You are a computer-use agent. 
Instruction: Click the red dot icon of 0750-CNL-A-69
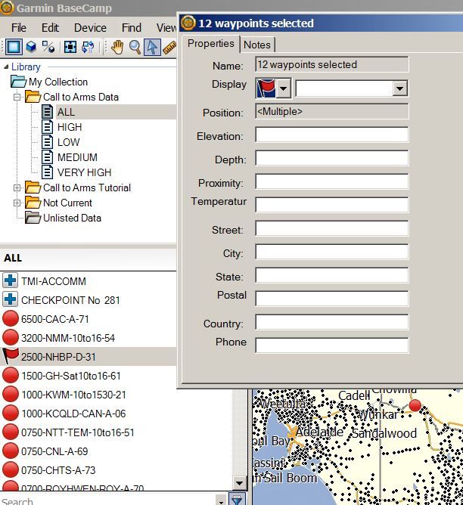(x=11, y=451)
